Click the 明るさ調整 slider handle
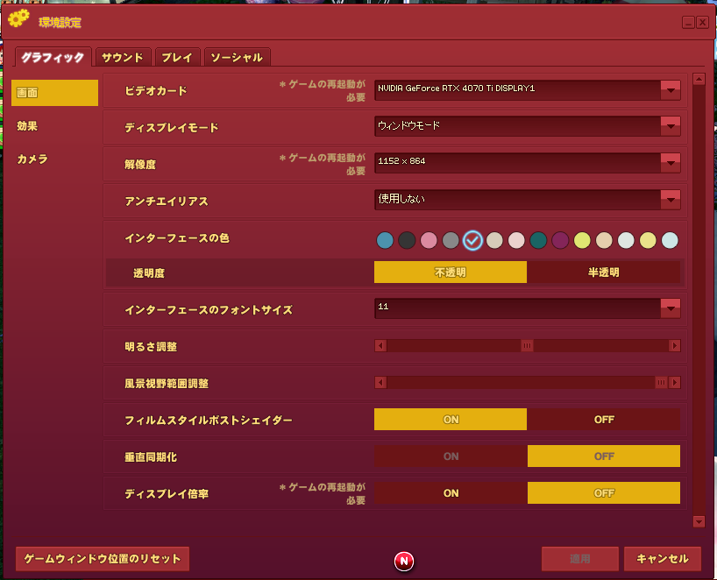 [528, 345]
